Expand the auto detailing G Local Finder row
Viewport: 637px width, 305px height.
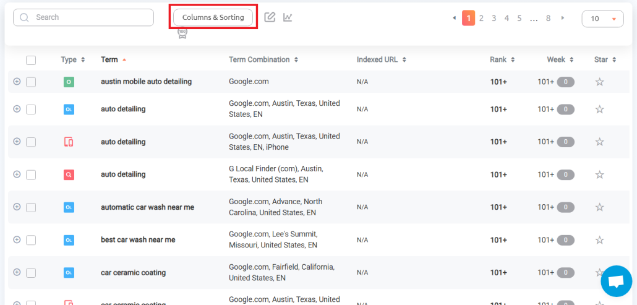(17, 174)
